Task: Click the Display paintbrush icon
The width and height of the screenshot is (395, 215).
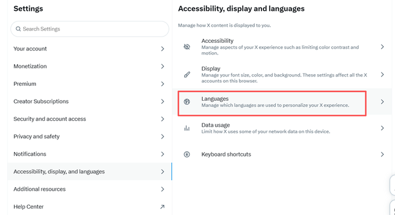Action: pyautogui.click(x=186, y=75)
